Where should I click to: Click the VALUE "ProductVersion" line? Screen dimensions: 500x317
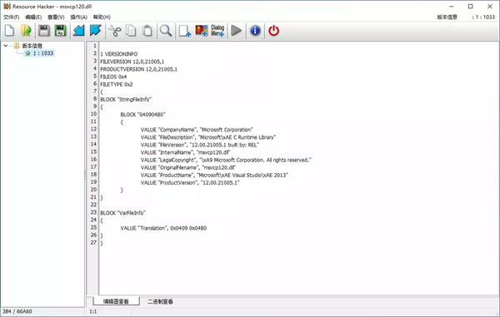pyautogui.click(x=190, y=183)
